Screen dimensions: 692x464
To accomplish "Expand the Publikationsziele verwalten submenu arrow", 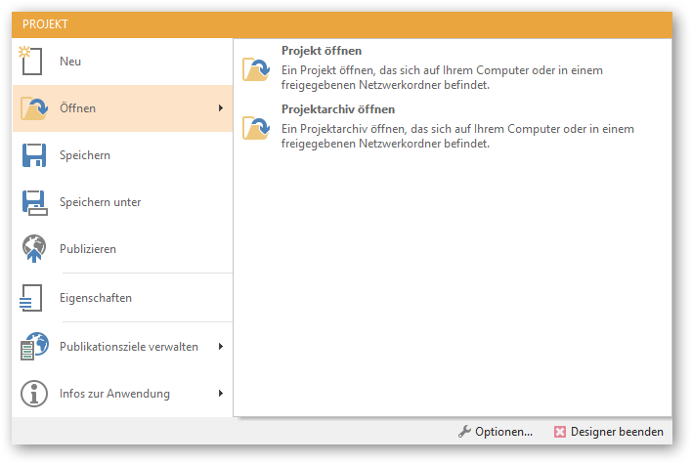I will [x=221, y=347].
